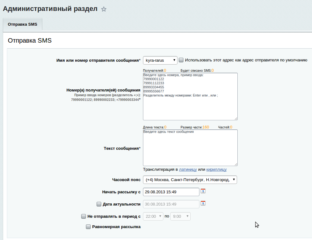312x240 pixels.
Task: Open the 9:00 period end dropdown
Action: [x=180, y=216]
